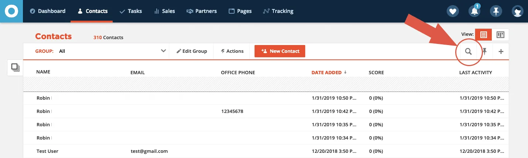Open the favorites heart icon
Image resolution: width=528 pixels, height=158 pixels.
pos(452,11)
